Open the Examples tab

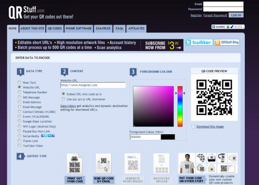(x=103, y=29)
